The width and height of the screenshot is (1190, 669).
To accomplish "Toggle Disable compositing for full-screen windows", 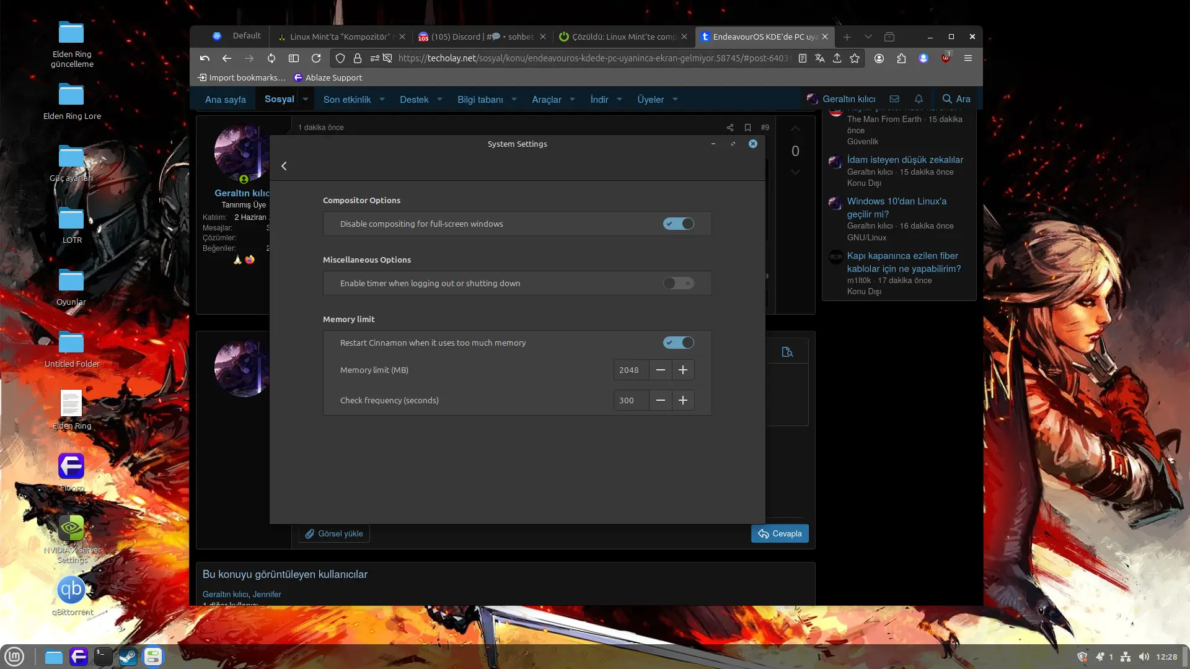I will (678, 224).
